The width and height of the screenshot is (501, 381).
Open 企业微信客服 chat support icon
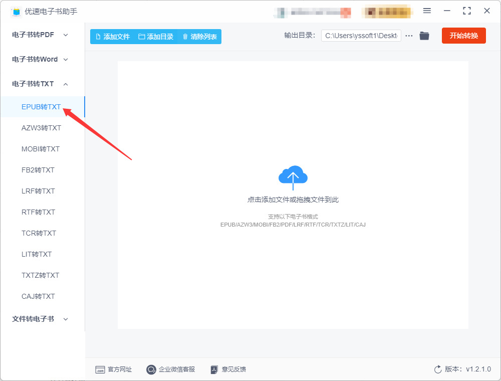[151, 369]
